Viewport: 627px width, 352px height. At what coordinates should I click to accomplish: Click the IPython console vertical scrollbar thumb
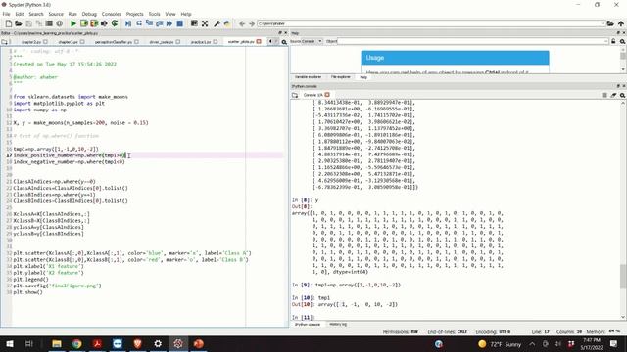coord(623,276)
